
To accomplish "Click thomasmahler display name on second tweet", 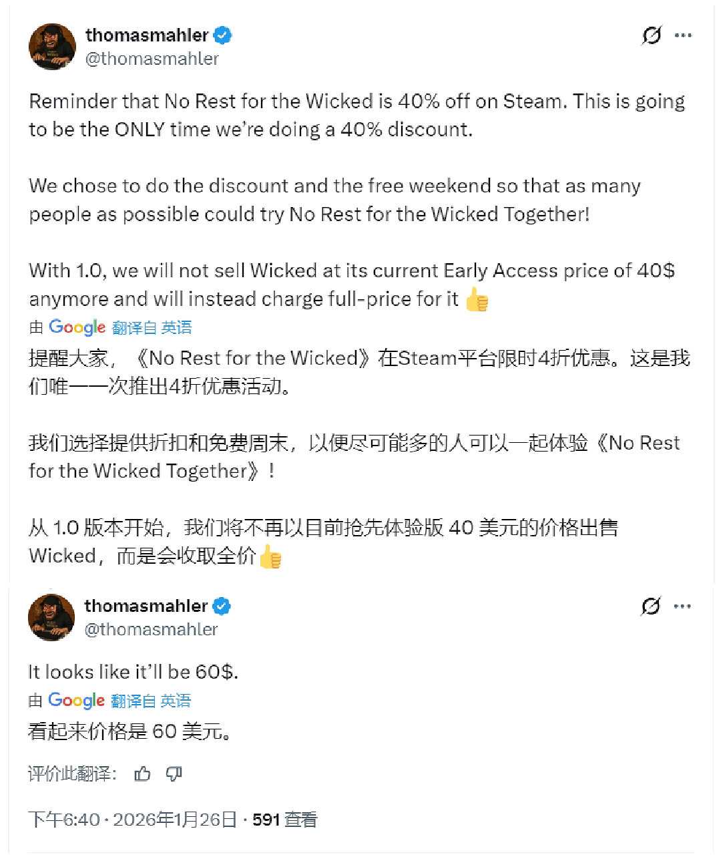I will coord(146,606).
